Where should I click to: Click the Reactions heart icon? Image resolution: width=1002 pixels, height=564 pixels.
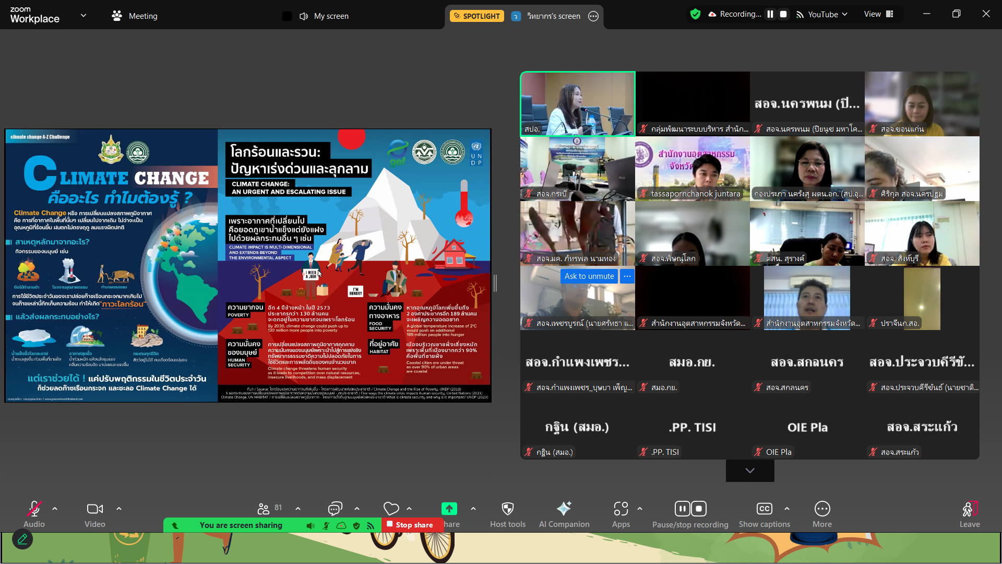391,509
